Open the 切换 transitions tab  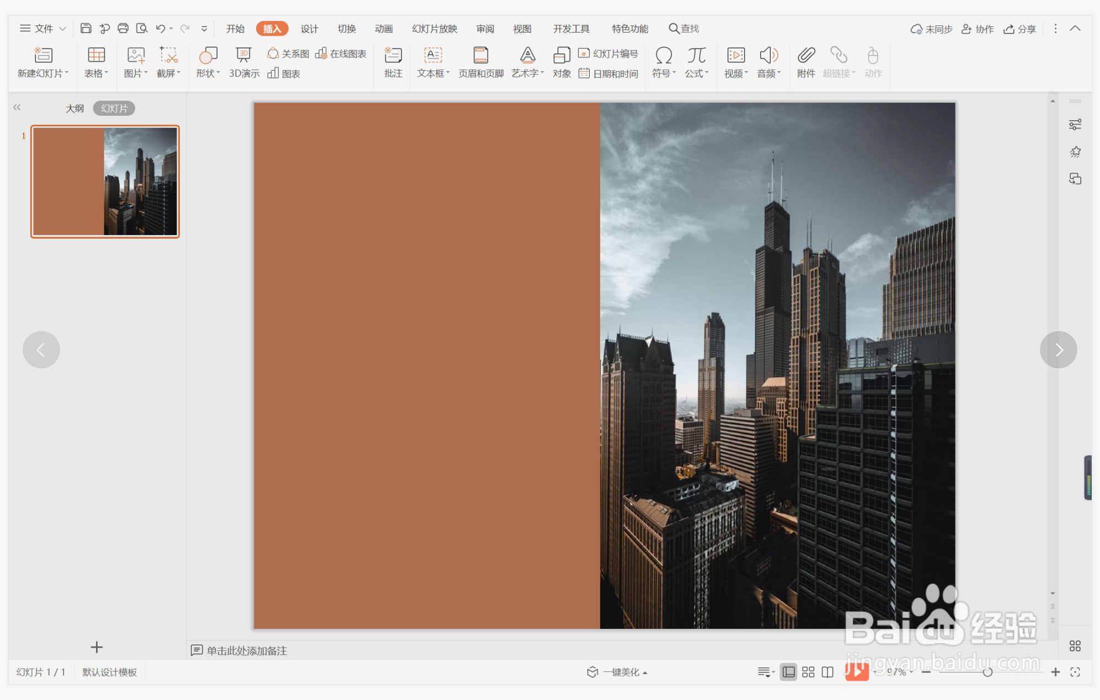tap(346, 29)
